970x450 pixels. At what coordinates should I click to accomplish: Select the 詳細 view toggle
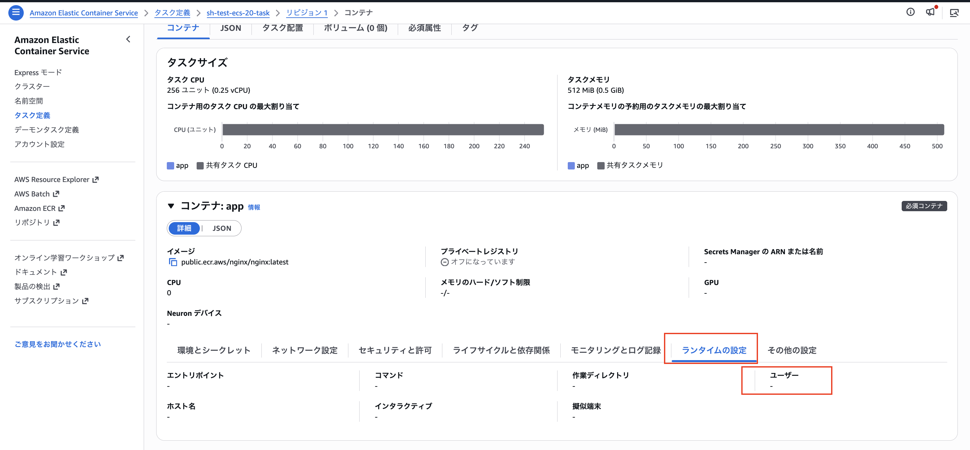pyautogui.click(x=184, y=229)
